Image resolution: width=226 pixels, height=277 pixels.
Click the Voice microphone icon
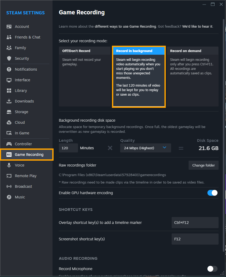(9, 165)
